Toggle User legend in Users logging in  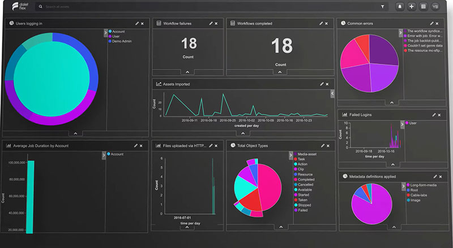[x=114, y=36]
